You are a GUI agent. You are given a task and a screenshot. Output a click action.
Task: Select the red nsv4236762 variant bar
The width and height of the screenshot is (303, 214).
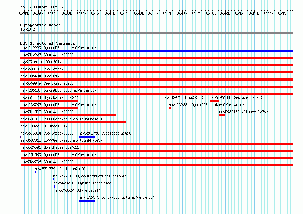[49, 108]
